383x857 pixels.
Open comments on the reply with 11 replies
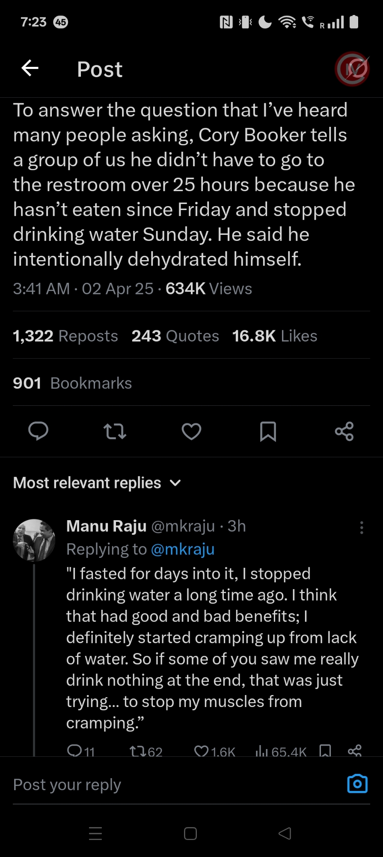[75, 750]
